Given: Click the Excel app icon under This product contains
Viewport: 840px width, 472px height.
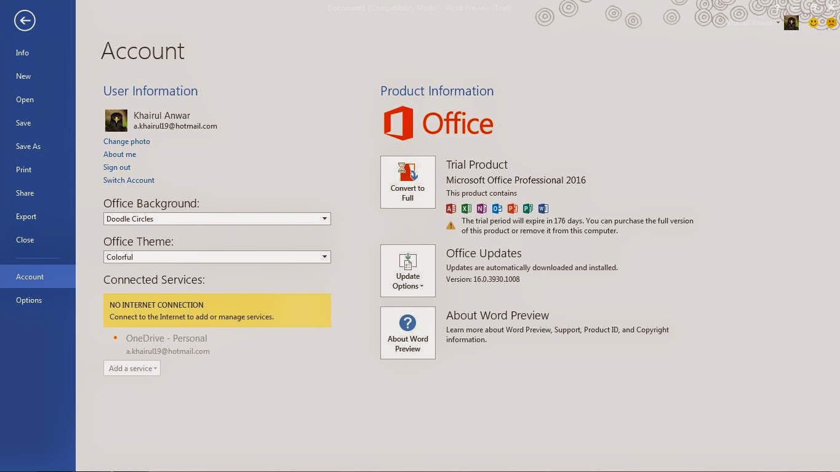Looking at the screenshot, I should 466,209.
